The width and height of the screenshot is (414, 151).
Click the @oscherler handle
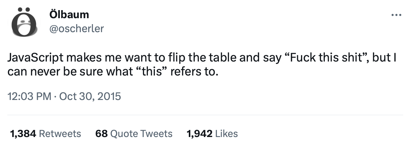pyautogui.click(x=77, y=29)
